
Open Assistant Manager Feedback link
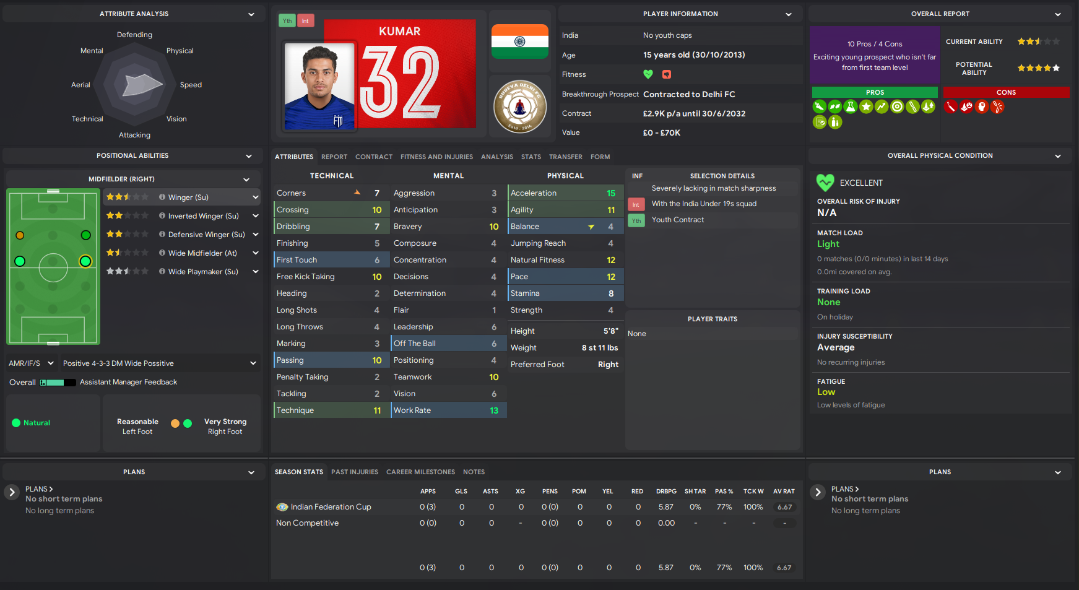(128, 382)
